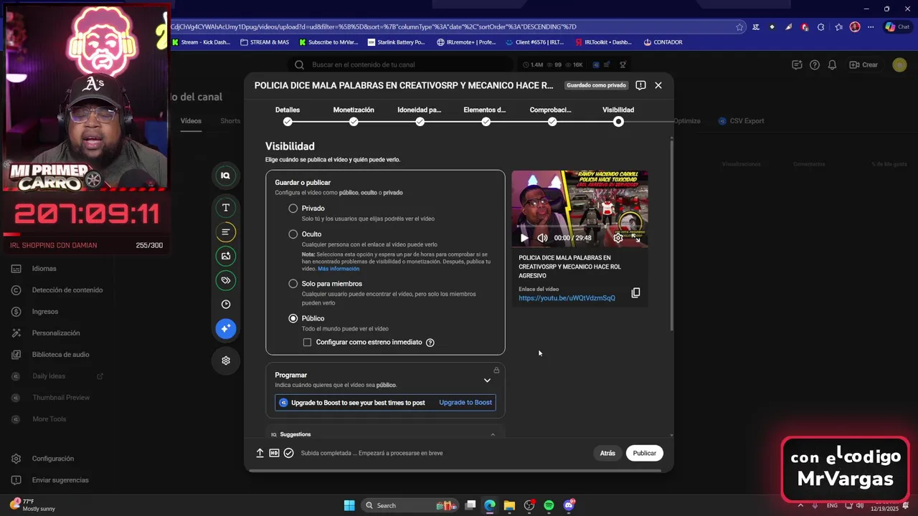Image resolution: width=918 pixels, height=516 pixels.
Task: Bookmark page with star in address bar
Action: [739, 27]
